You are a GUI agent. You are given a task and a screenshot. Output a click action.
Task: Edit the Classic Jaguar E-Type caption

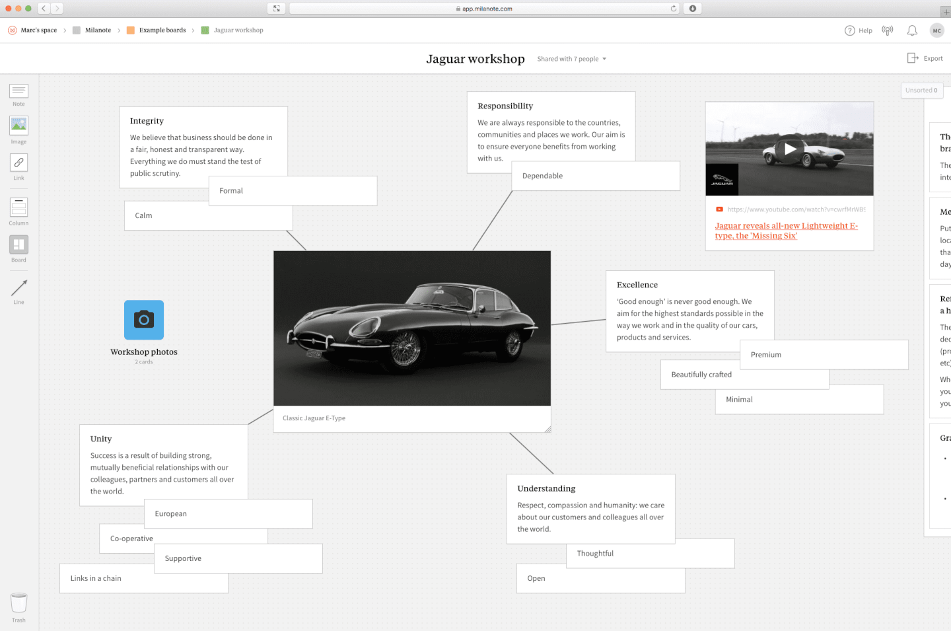click(x=314, y=418)
